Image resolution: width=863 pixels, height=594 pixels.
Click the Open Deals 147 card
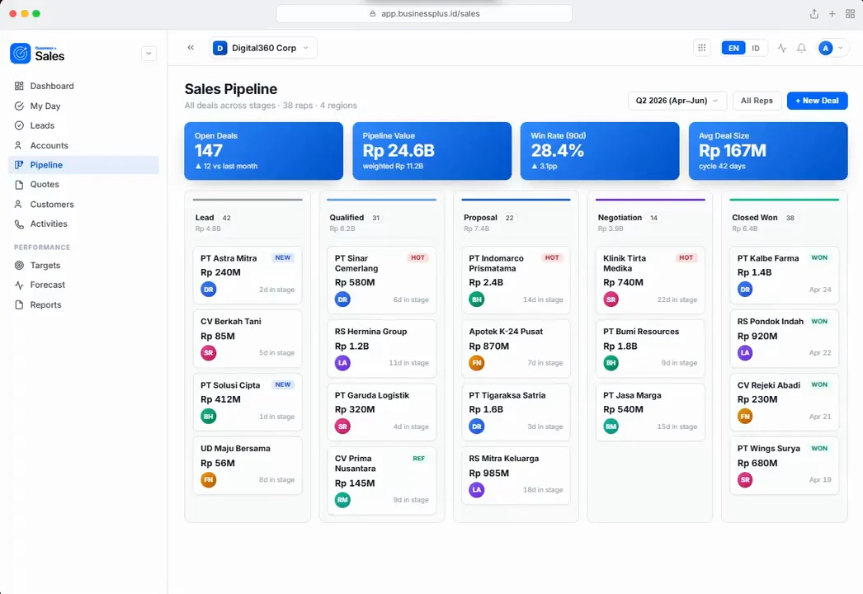[264, 151]
